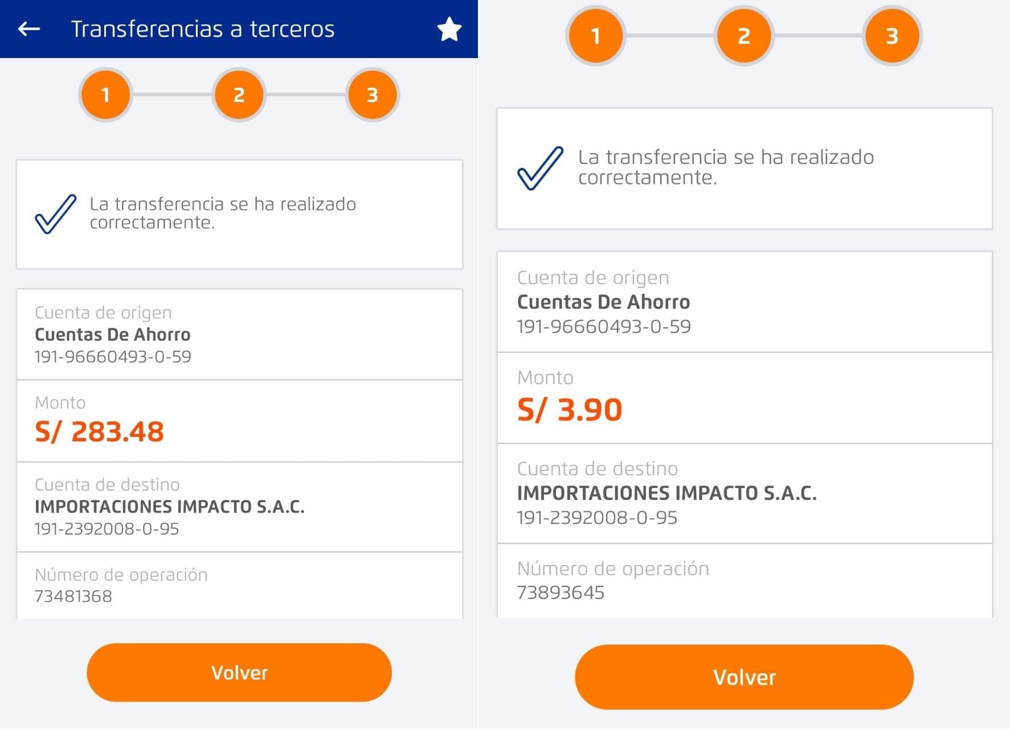Select step 1 circle on left screen

click(105, 95)
